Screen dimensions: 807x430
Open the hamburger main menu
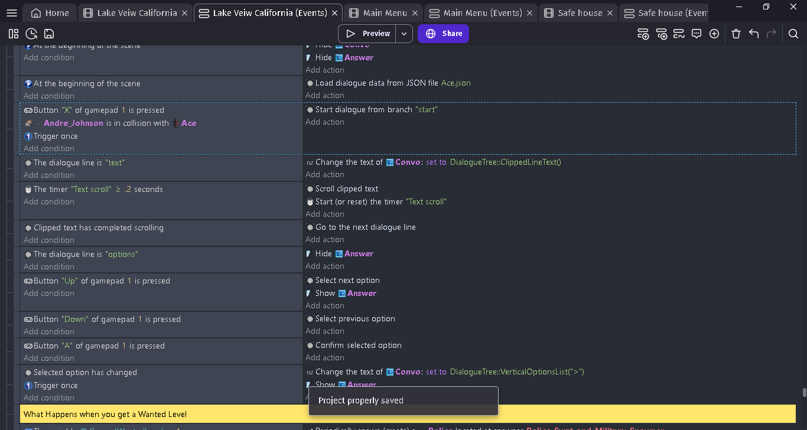12,13
